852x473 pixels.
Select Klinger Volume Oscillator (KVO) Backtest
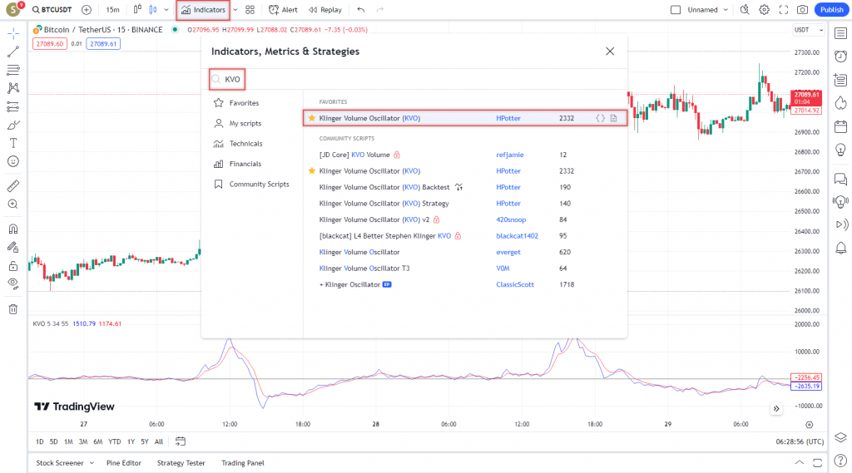click(384, 187)
